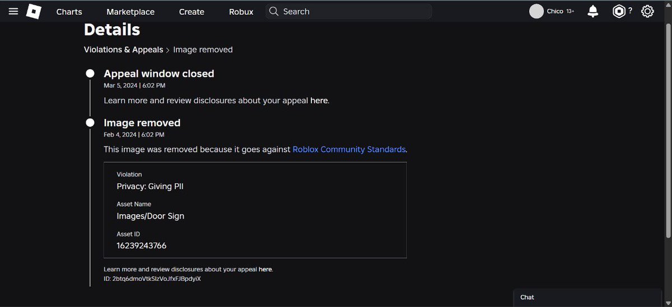Viewport: 672px width, 307px height.
Task: Open the Chico profile avatar
Action: click(x=536, y=11)
